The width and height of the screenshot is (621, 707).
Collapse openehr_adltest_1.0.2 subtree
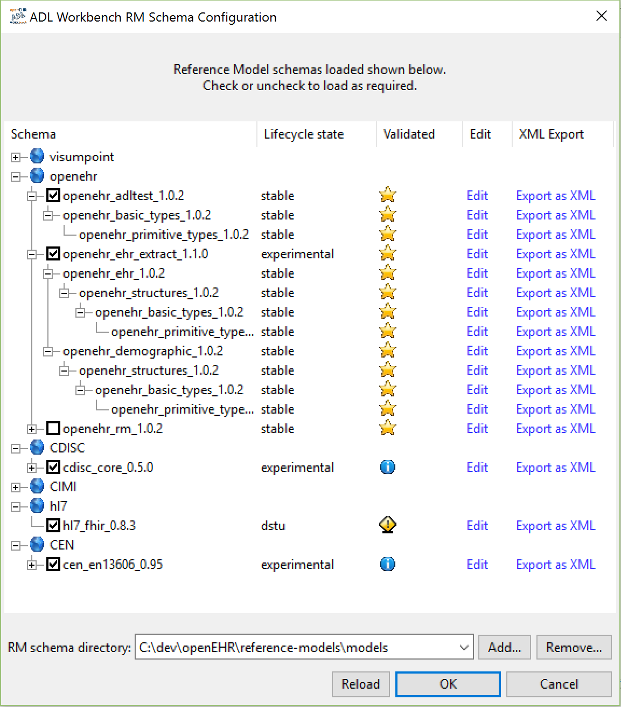tap(32, 196)
